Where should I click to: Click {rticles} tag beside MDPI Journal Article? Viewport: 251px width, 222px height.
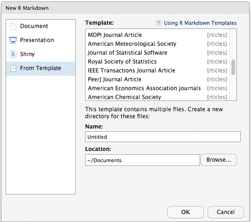[x=217, y=35]
